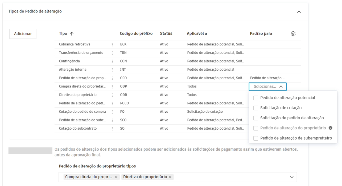Collapse the Tipos de Pedido de alteração section
Viewport: 342px width, 186px height.
click(x=299, y=11)
